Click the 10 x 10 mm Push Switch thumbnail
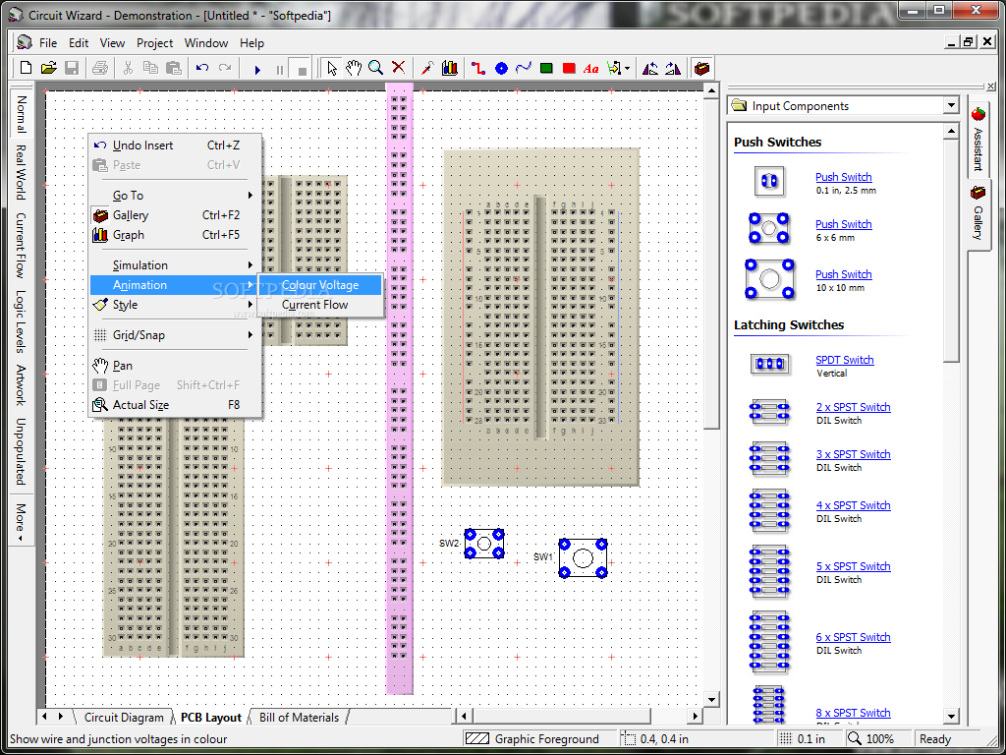Screen dimensions: 1006x755 point(769,279)
